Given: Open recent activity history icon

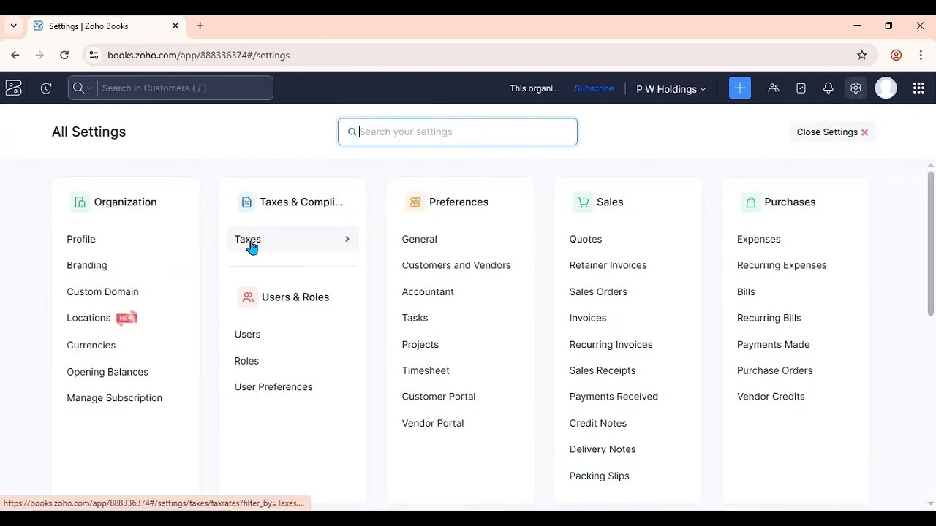Looking at the screenshot, I should click(46, 88).
